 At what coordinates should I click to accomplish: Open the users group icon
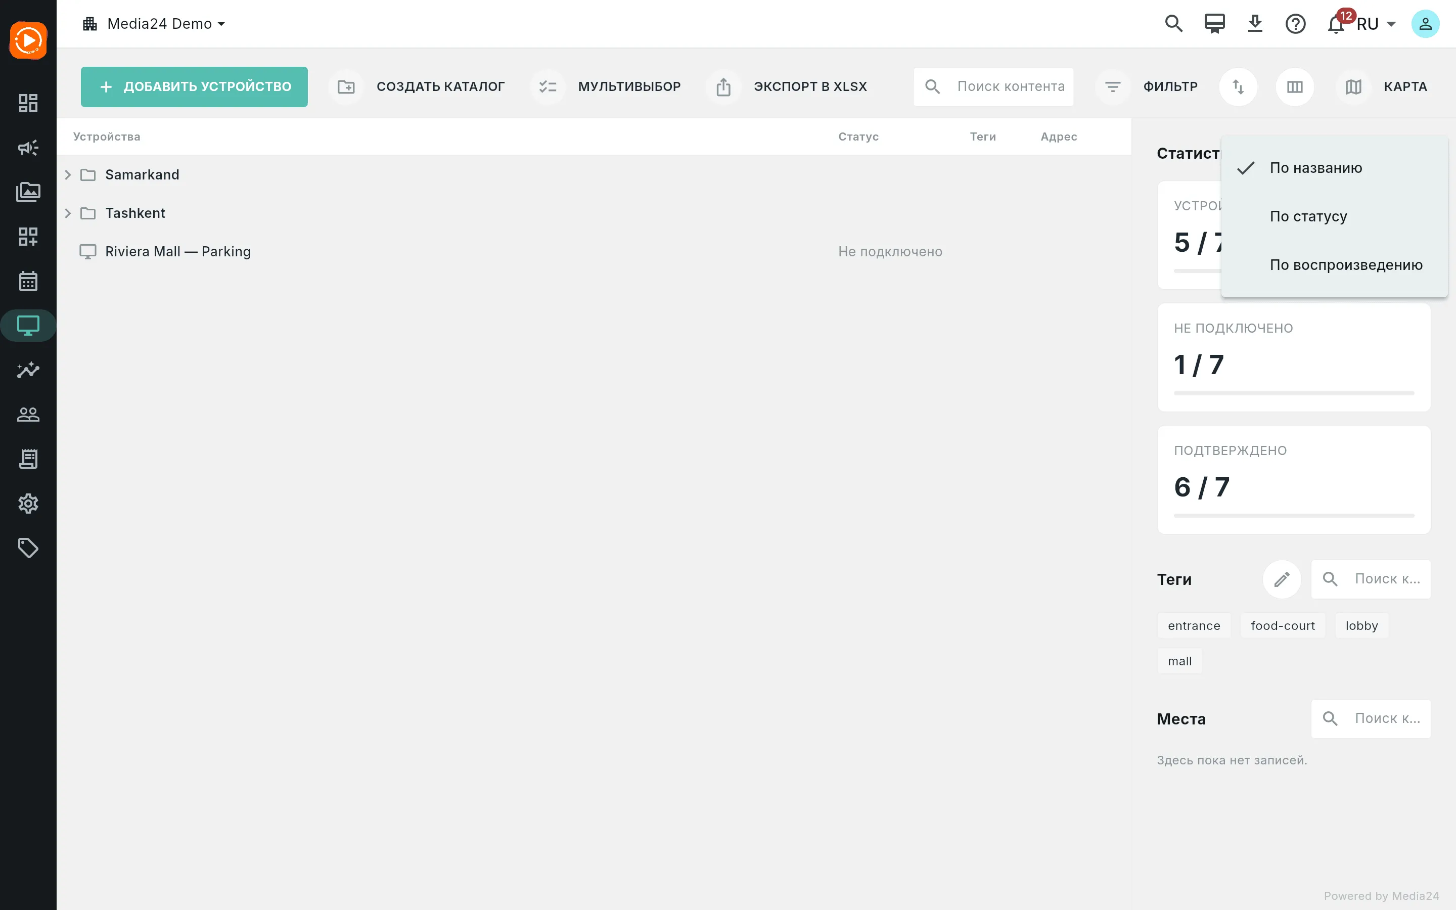point(28,414)
